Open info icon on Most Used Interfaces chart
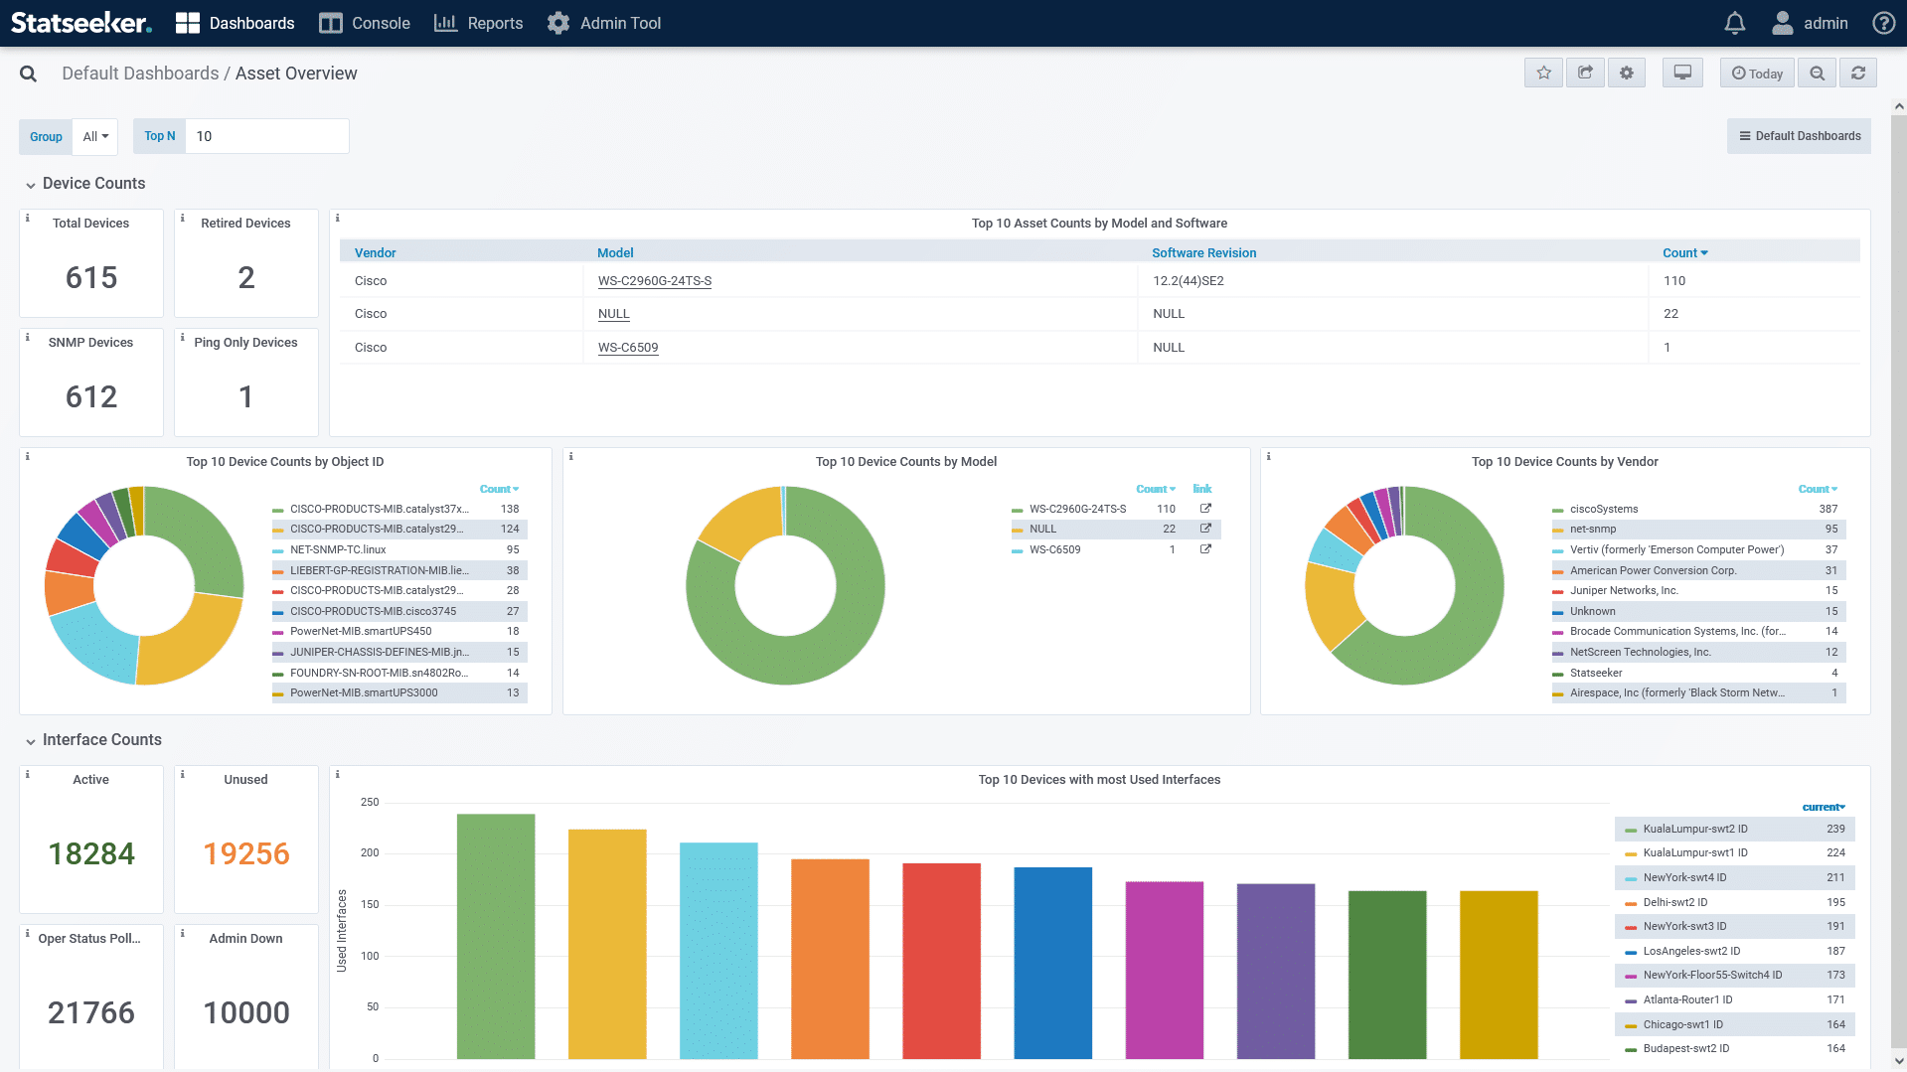 [338, 774]
